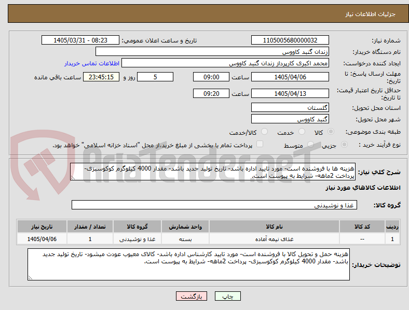The width and height of the screenshot is (409, 310).
Task: Click the تاریخ نیاز column header
Action: (x=42, y=227)
